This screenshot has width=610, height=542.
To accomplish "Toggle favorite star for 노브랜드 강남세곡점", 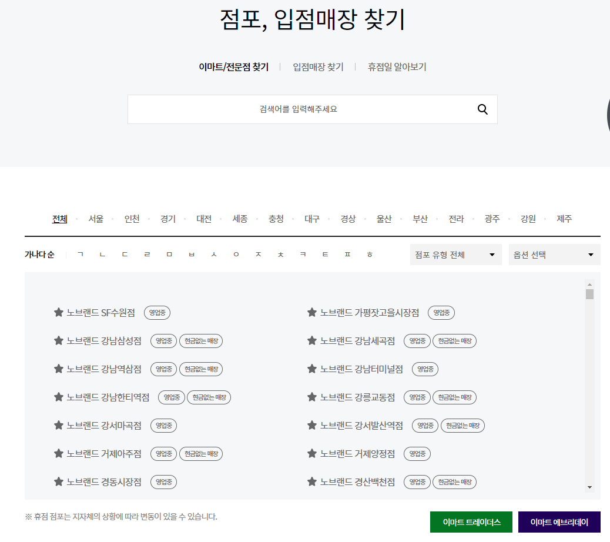I will pos(311,341).
